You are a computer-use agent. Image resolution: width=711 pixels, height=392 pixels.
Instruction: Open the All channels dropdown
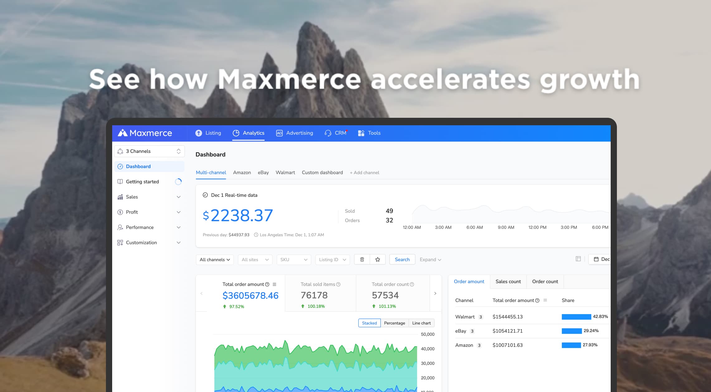click(215, 260)
